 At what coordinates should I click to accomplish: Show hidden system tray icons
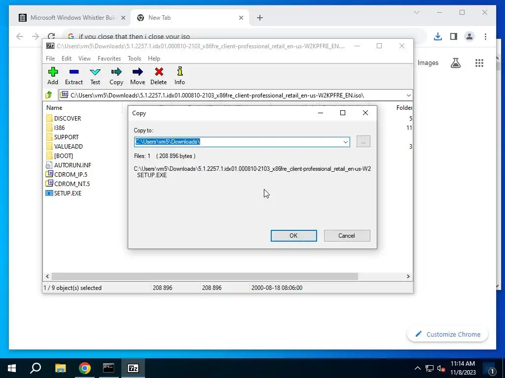pos(417,368)
